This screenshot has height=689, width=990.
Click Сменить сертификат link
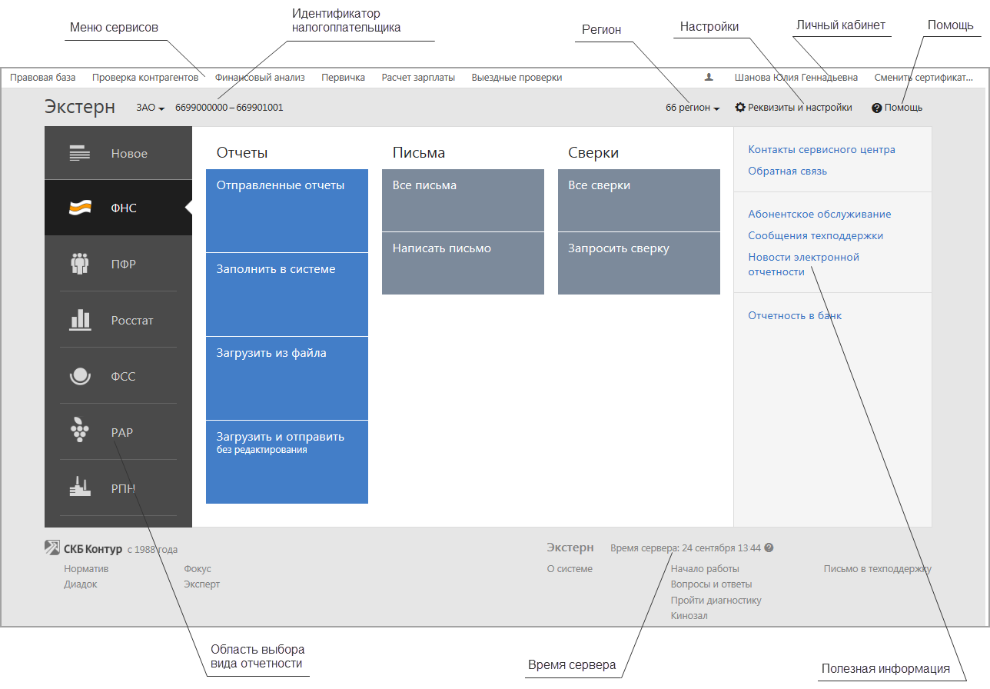[924, 78]
